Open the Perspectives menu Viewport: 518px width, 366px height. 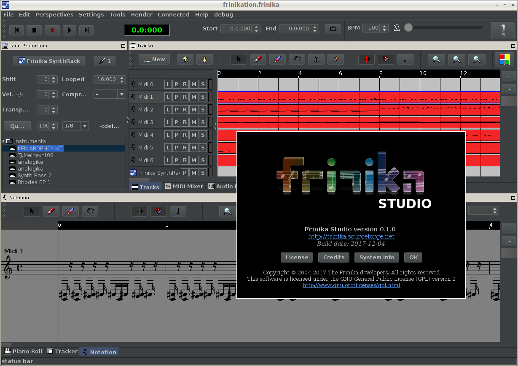[x=54, y=14]
